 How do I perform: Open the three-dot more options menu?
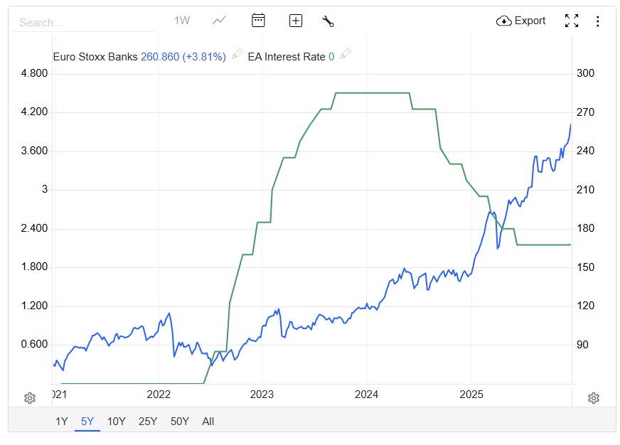tap(597, 21)
